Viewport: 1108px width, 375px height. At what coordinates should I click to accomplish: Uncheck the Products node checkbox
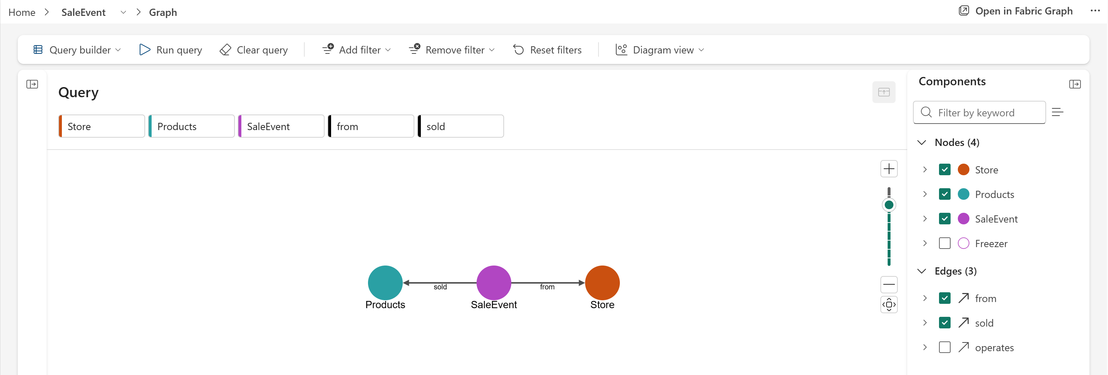pos(944,194)
